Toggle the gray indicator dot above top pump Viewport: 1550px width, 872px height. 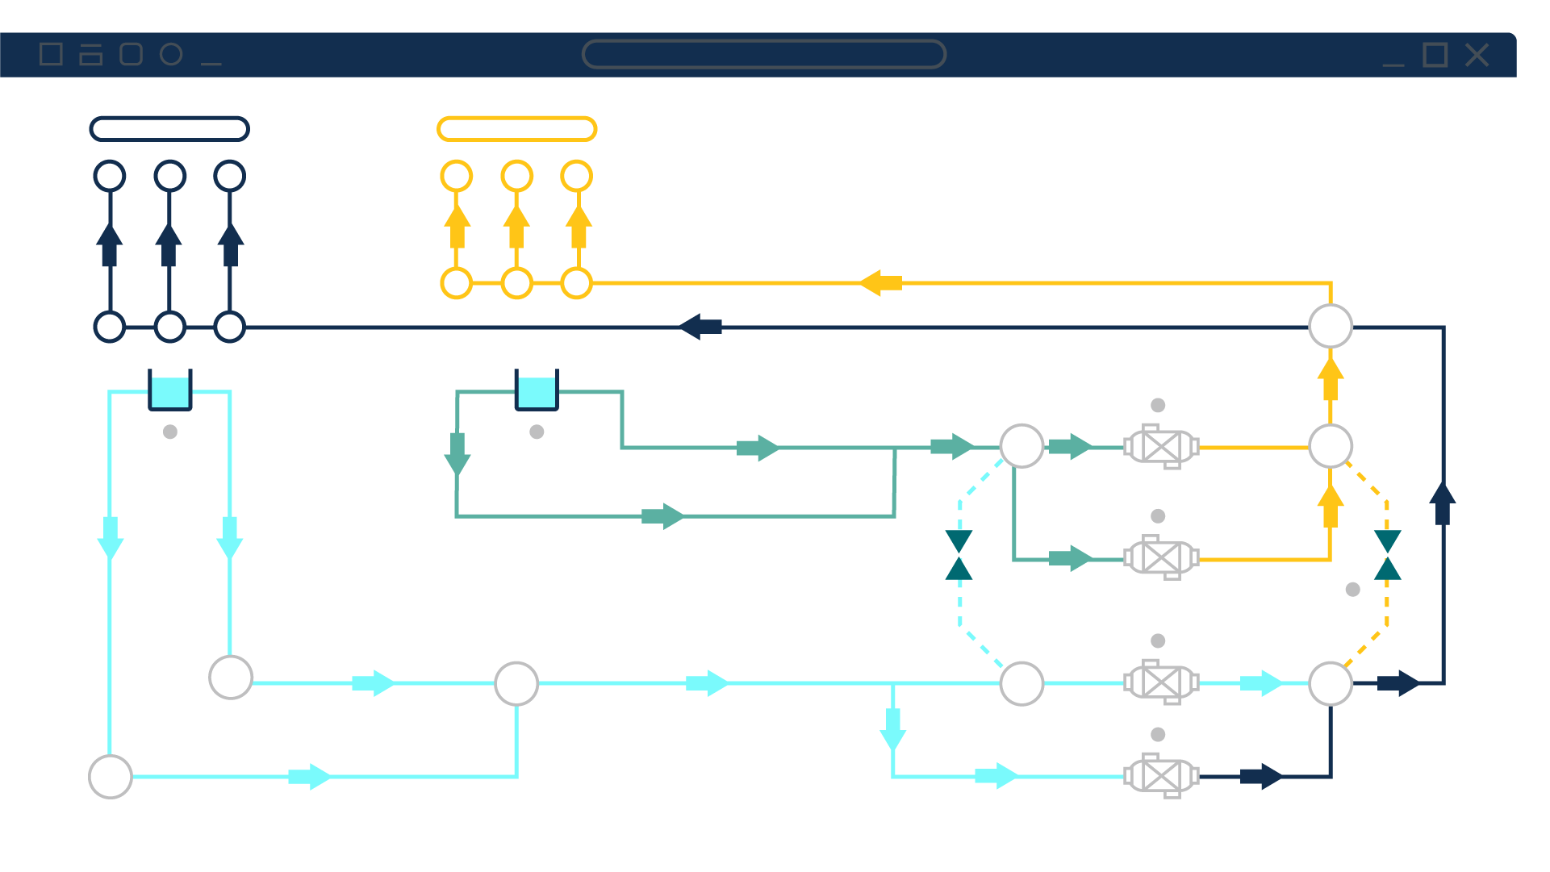click(x=1158, y=405)
